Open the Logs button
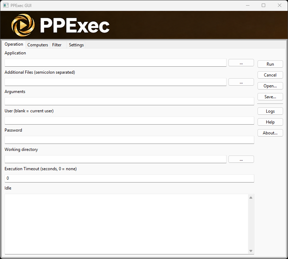The width and height of the screenshot is (288, 259). coord(270,111)
